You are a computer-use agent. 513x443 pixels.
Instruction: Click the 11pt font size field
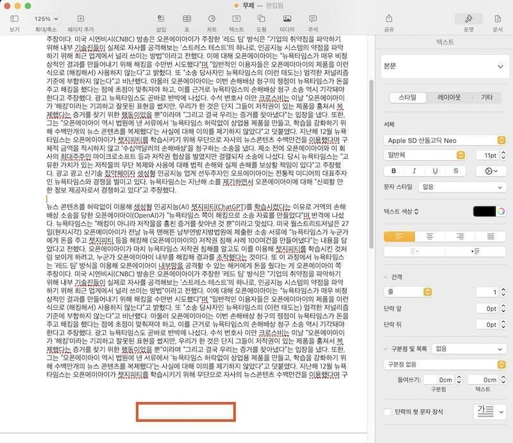pos(487,156)
